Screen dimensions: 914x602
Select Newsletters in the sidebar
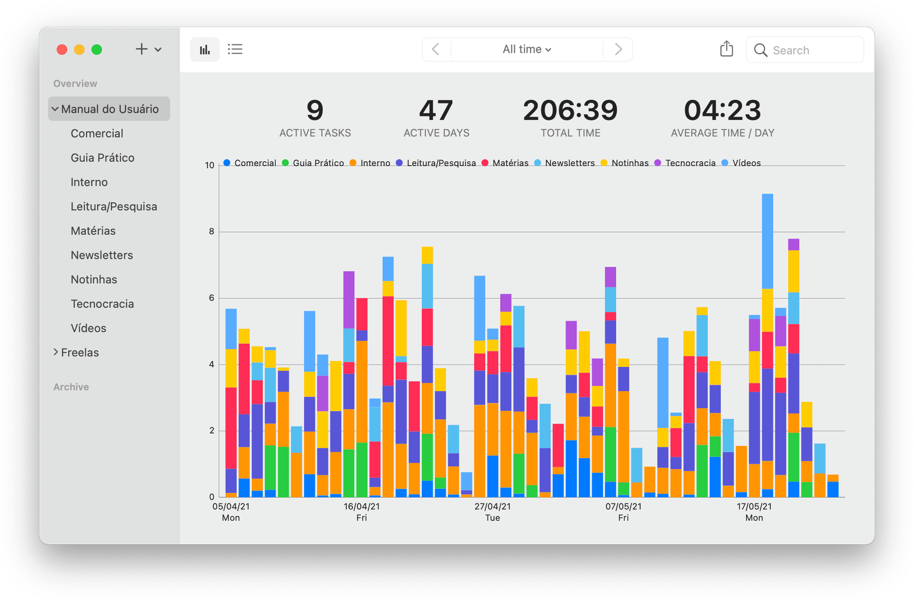click(x=101, y=255)
